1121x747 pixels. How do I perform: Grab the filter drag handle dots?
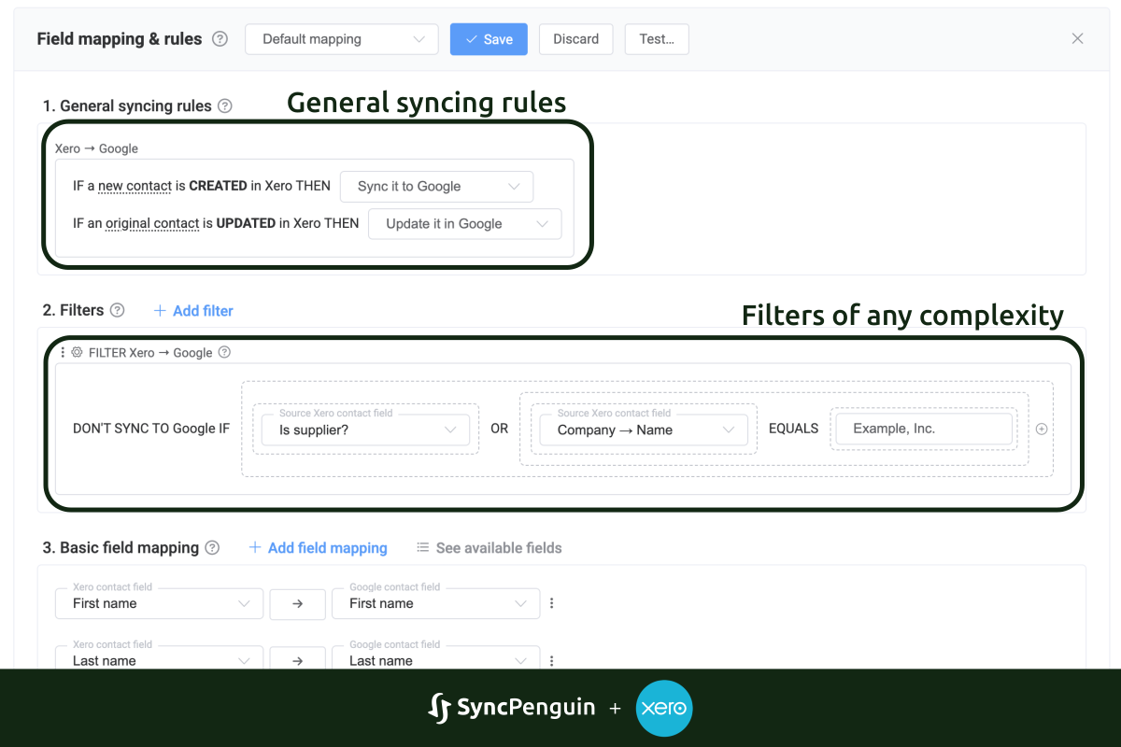(x=63, y=353)
